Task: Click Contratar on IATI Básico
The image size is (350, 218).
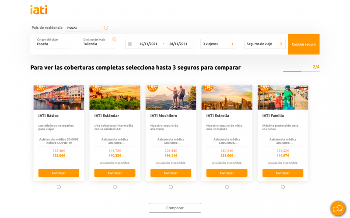Action: [59, 173]
